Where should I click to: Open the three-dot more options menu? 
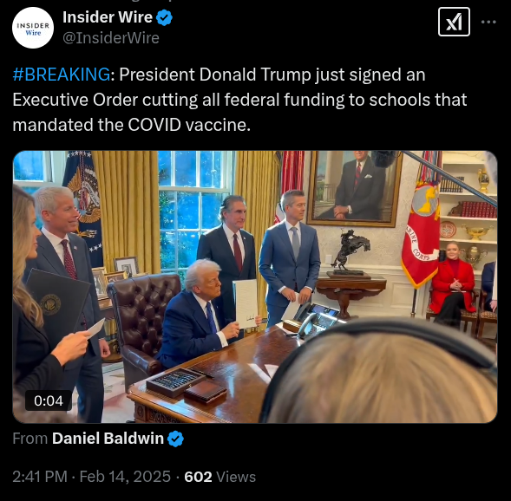tap(488, 22)
